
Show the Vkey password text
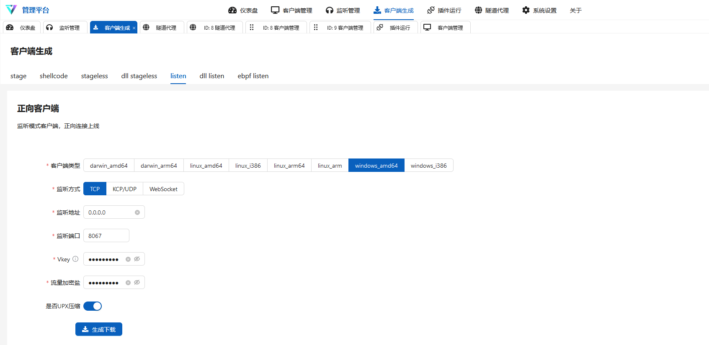[137, 259]
